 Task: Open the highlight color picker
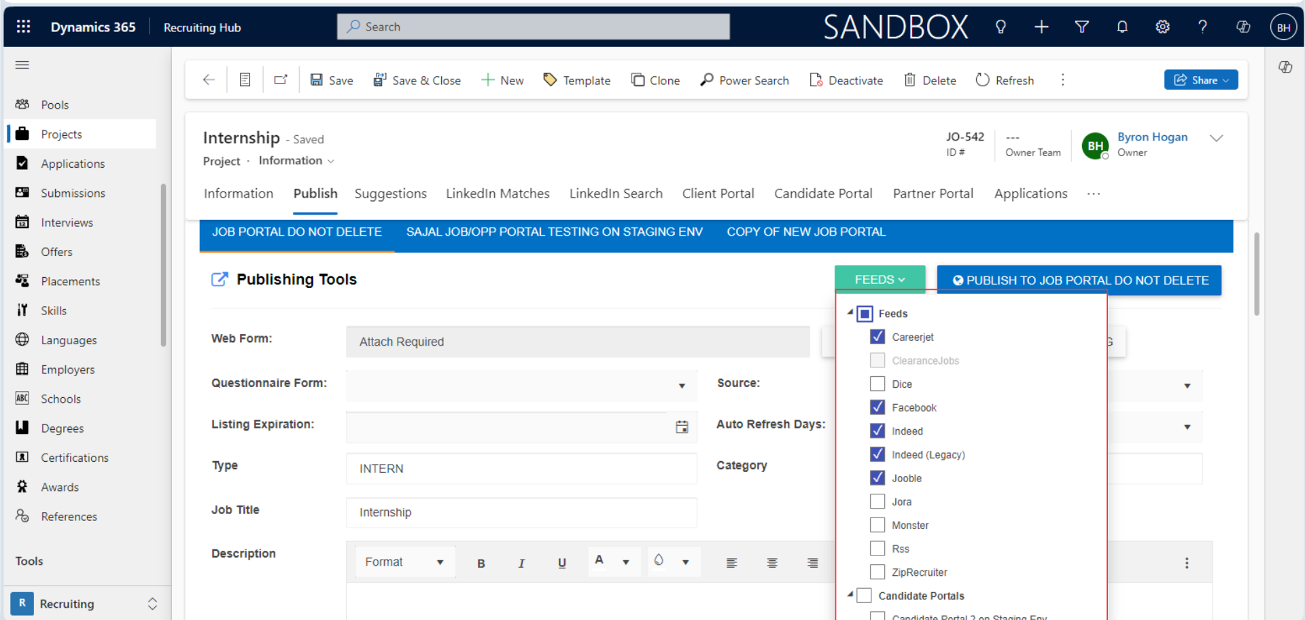[672, 562]
